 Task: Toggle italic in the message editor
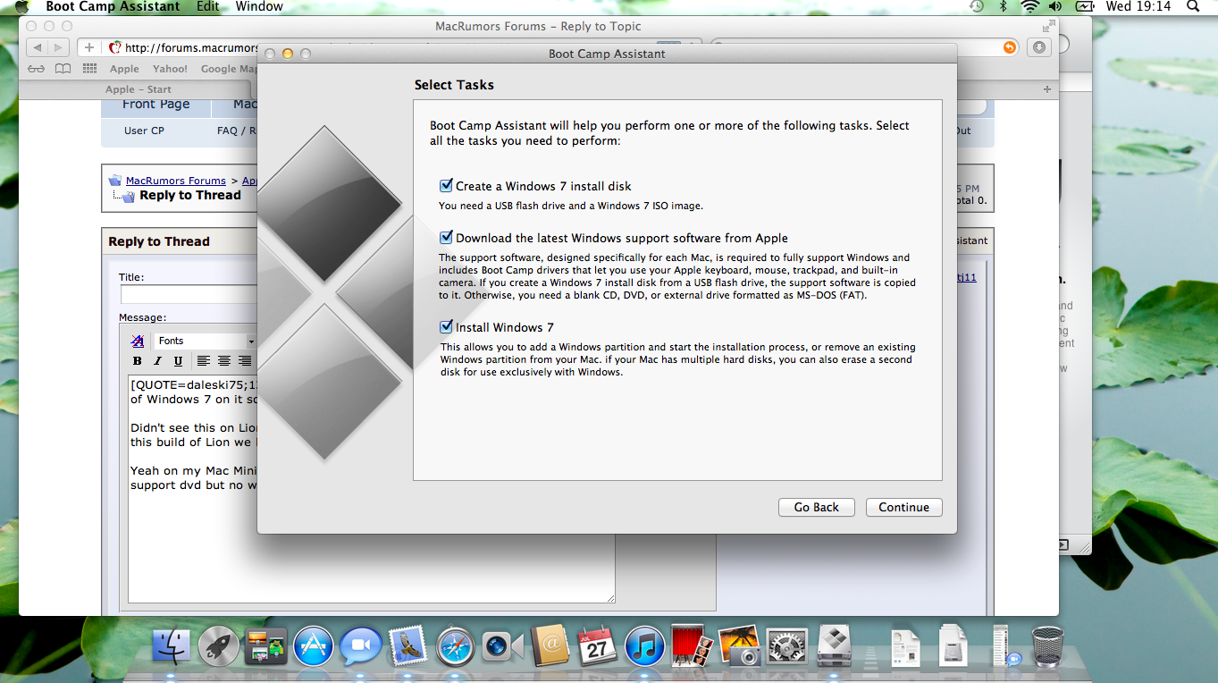(x=157, y=361)
